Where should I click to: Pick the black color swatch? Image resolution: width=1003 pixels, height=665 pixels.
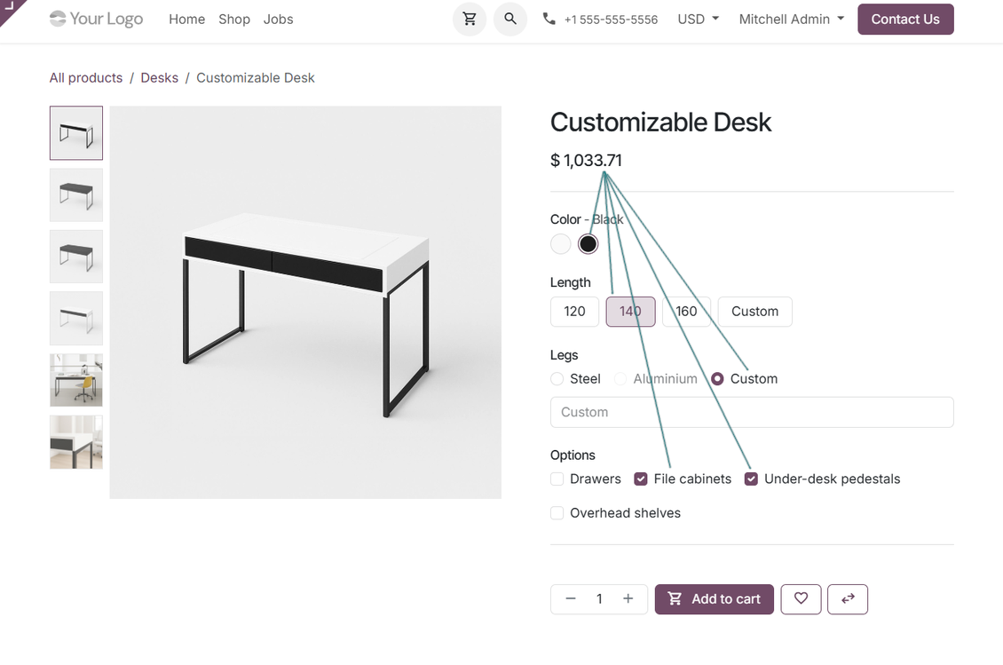pyautogui.click(x=588, y=244)
